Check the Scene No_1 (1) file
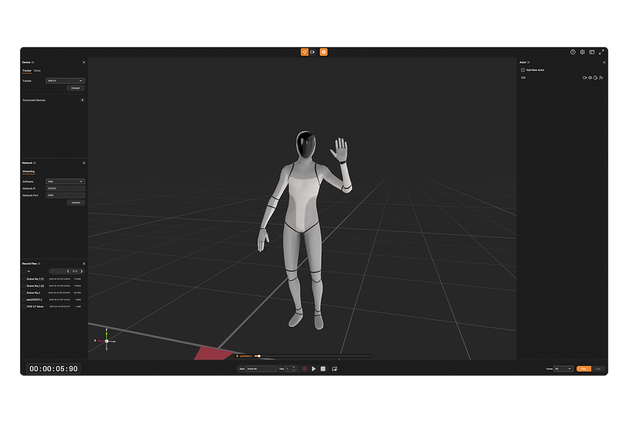 (24, 279)
